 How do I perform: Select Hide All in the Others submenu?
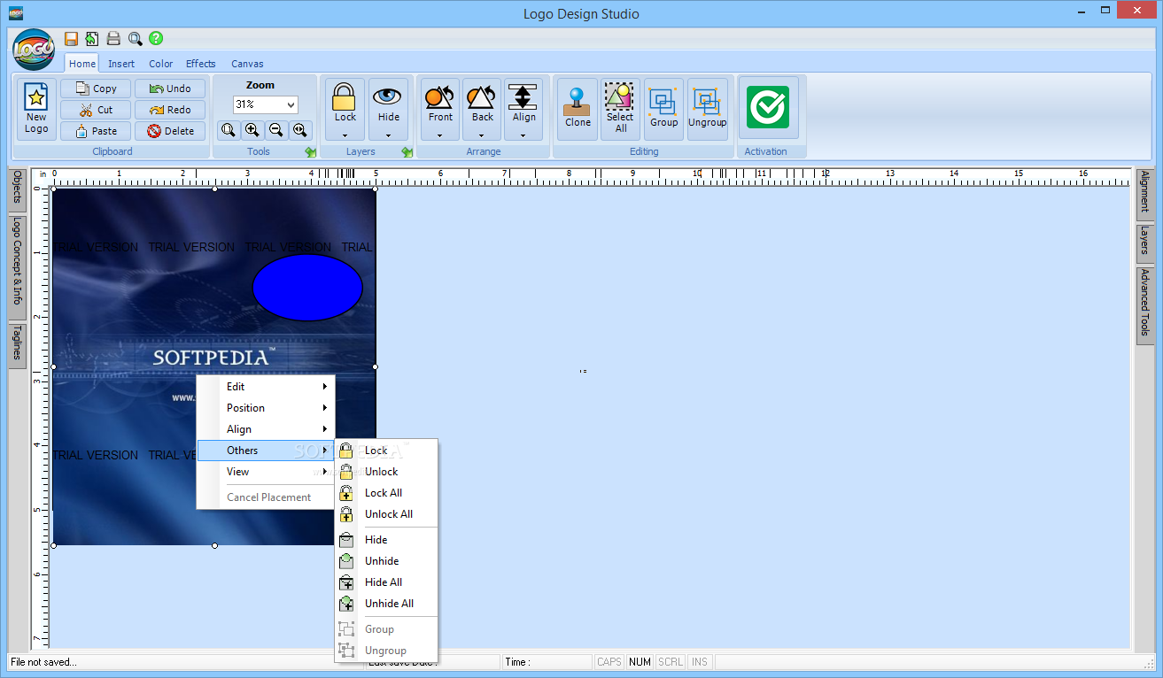[x=385, y=582]
